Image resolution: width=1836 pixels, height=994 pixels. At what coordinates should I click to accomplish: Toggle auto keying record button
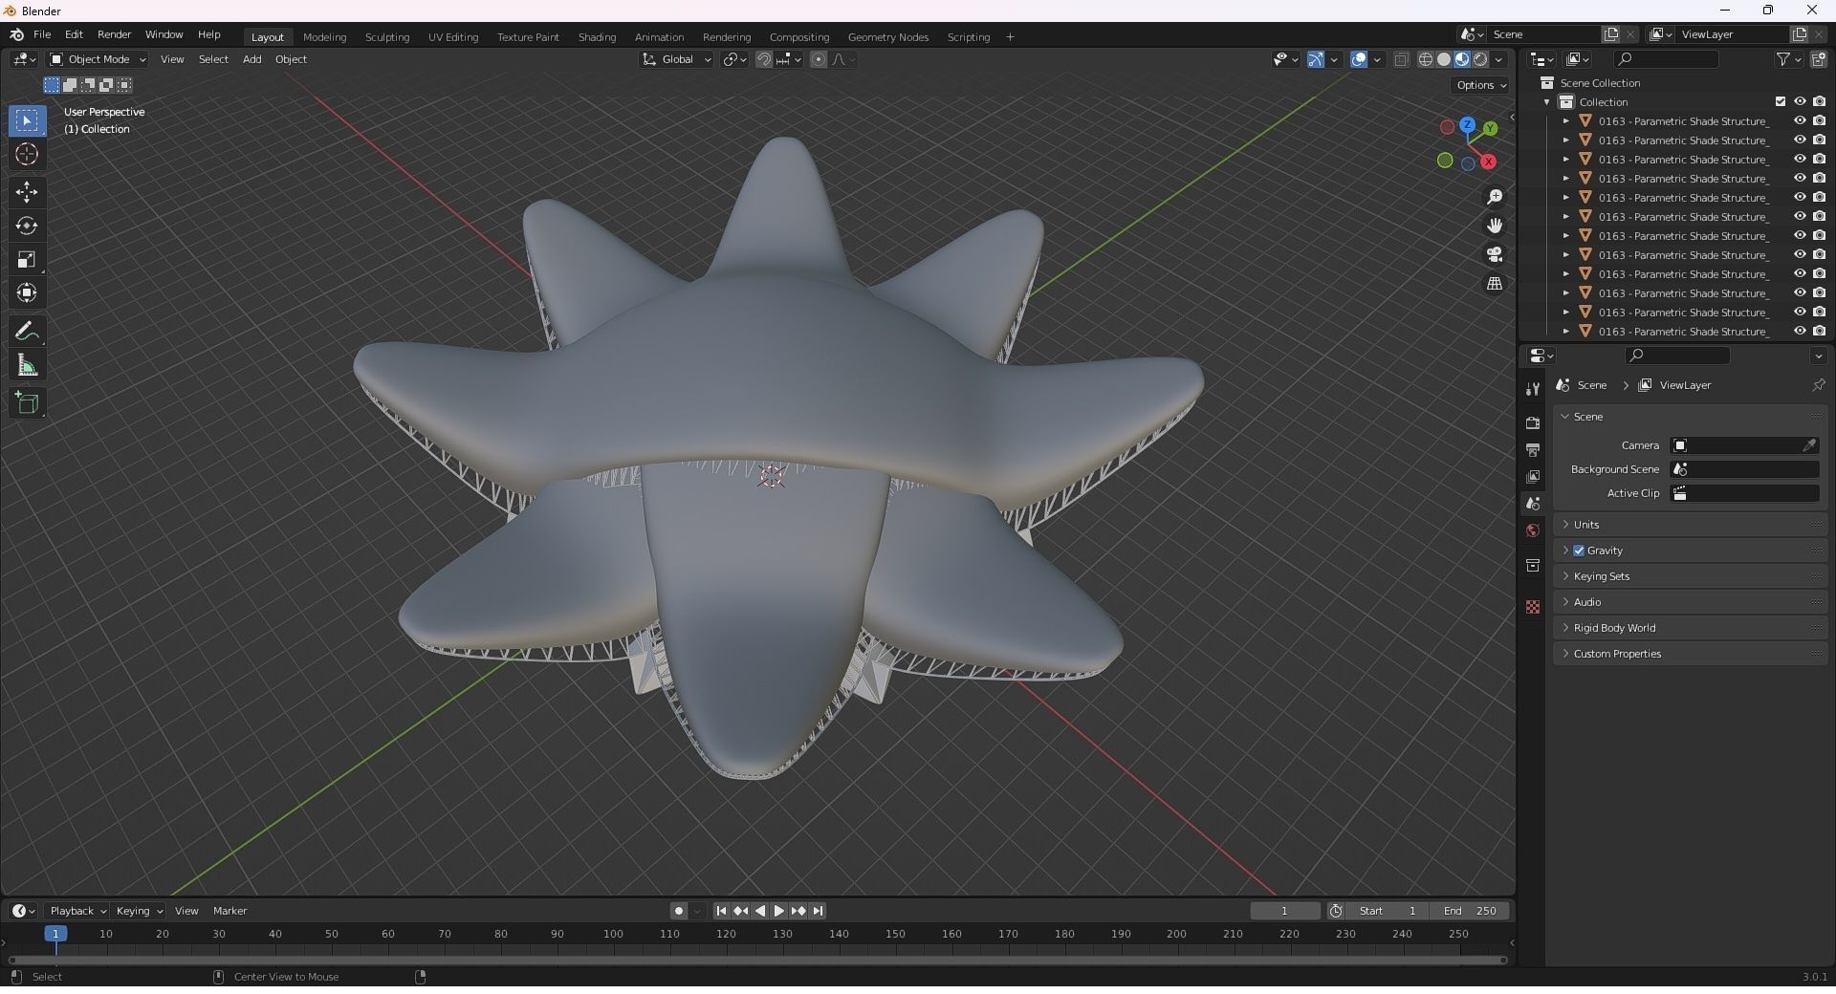click(679, 911)
